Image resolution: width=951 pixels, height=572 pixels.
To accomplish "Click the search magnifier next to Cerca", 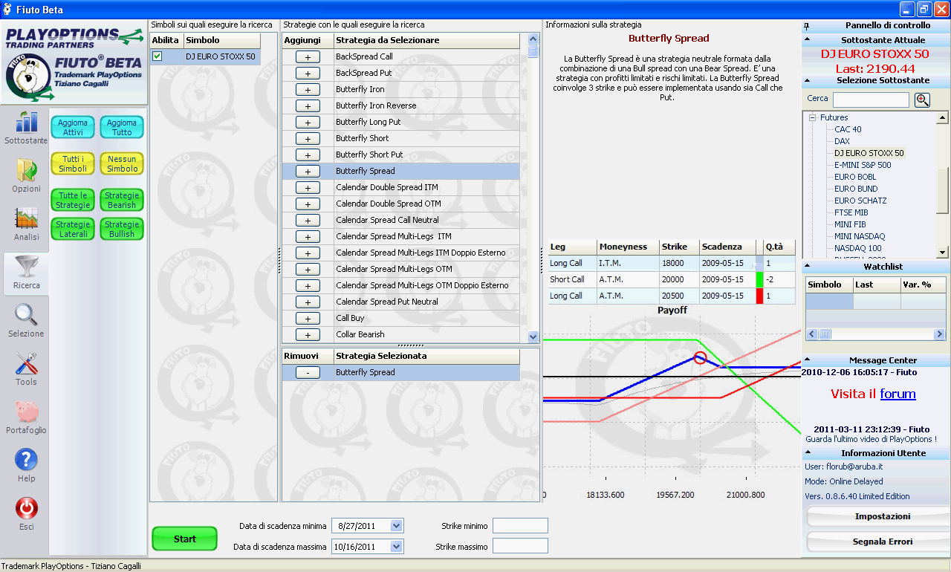I will point(922,100).
